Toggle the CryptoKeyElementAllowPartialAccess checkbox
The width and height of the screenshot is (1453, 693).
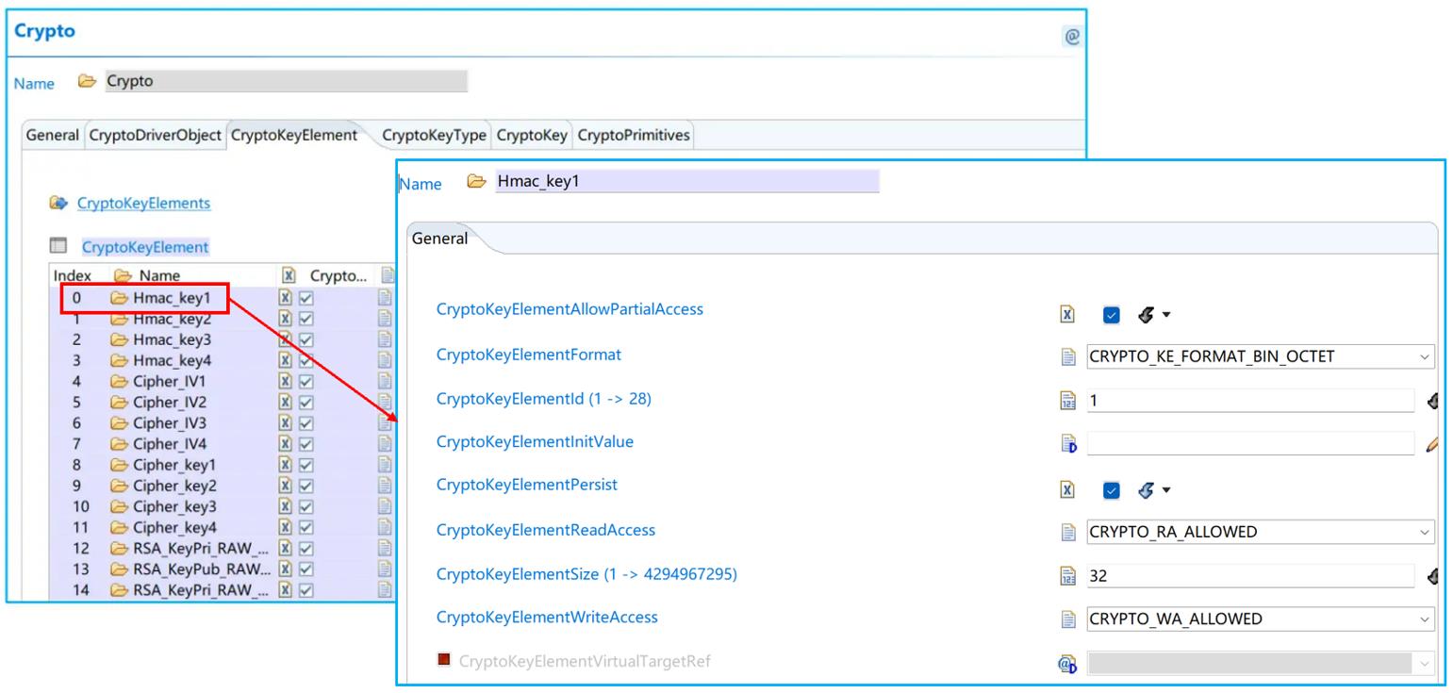(x=1112, y=314)
